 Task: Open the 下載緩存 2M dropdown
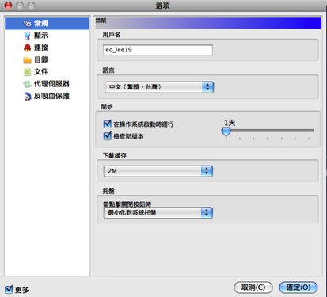click(x=158, y=171)
